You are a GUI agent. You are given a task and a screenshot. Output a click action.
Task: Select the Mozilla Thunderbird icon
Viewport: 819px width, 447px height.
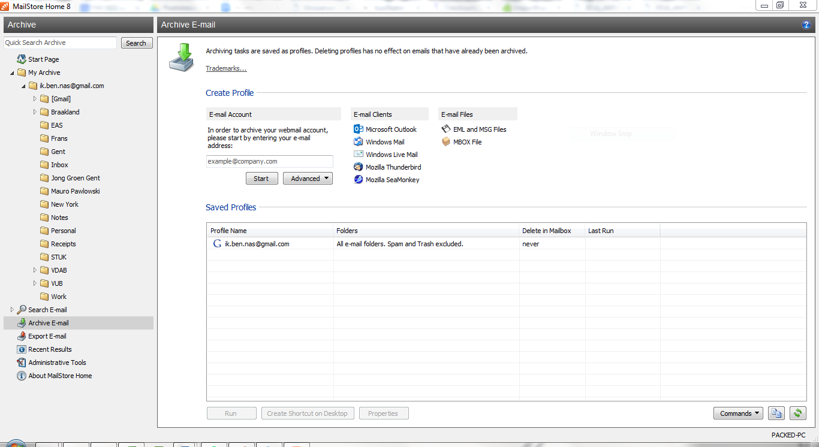[359, 167]
